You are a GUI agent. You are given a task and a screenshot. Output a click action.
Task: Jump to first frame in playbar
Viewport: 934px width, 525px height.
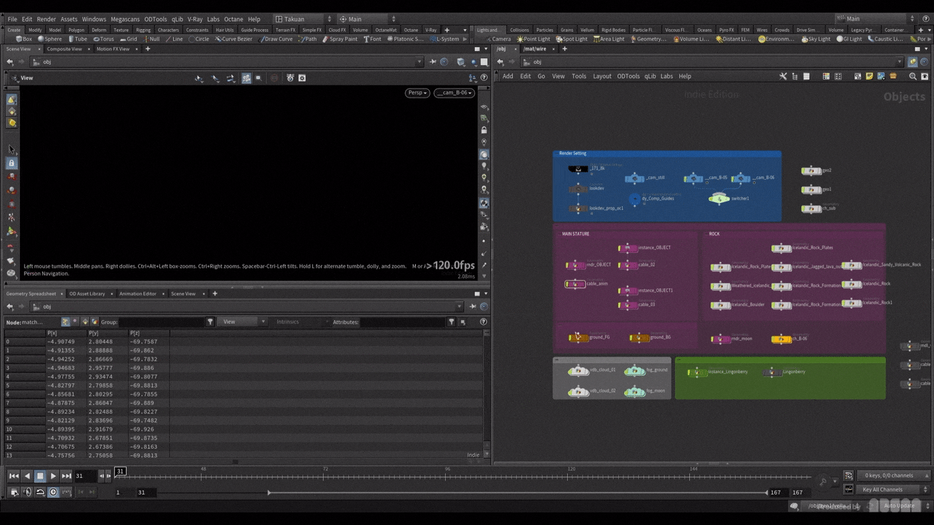(x=13, y=476)
